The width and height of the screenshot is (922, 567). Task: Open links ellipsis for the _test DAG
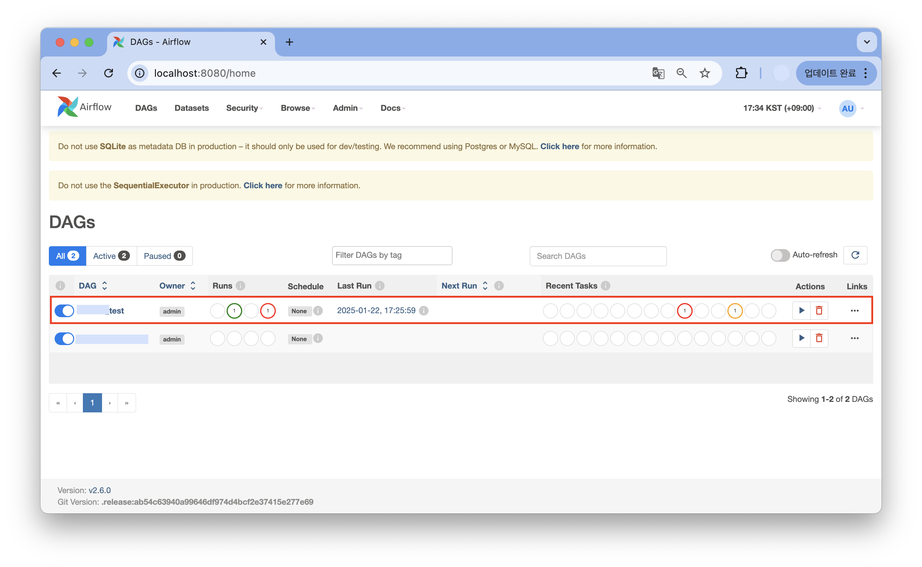(855, 311)
